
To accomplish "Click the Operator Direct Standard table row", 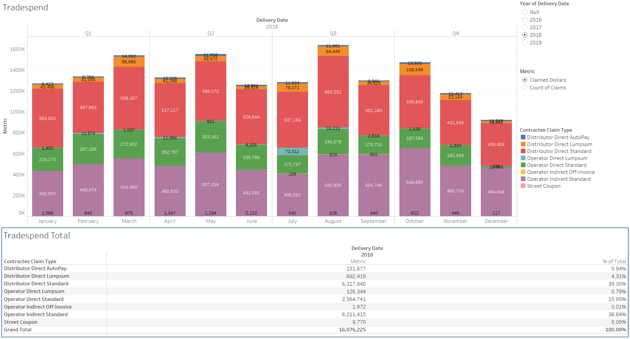I will point(34,299).
